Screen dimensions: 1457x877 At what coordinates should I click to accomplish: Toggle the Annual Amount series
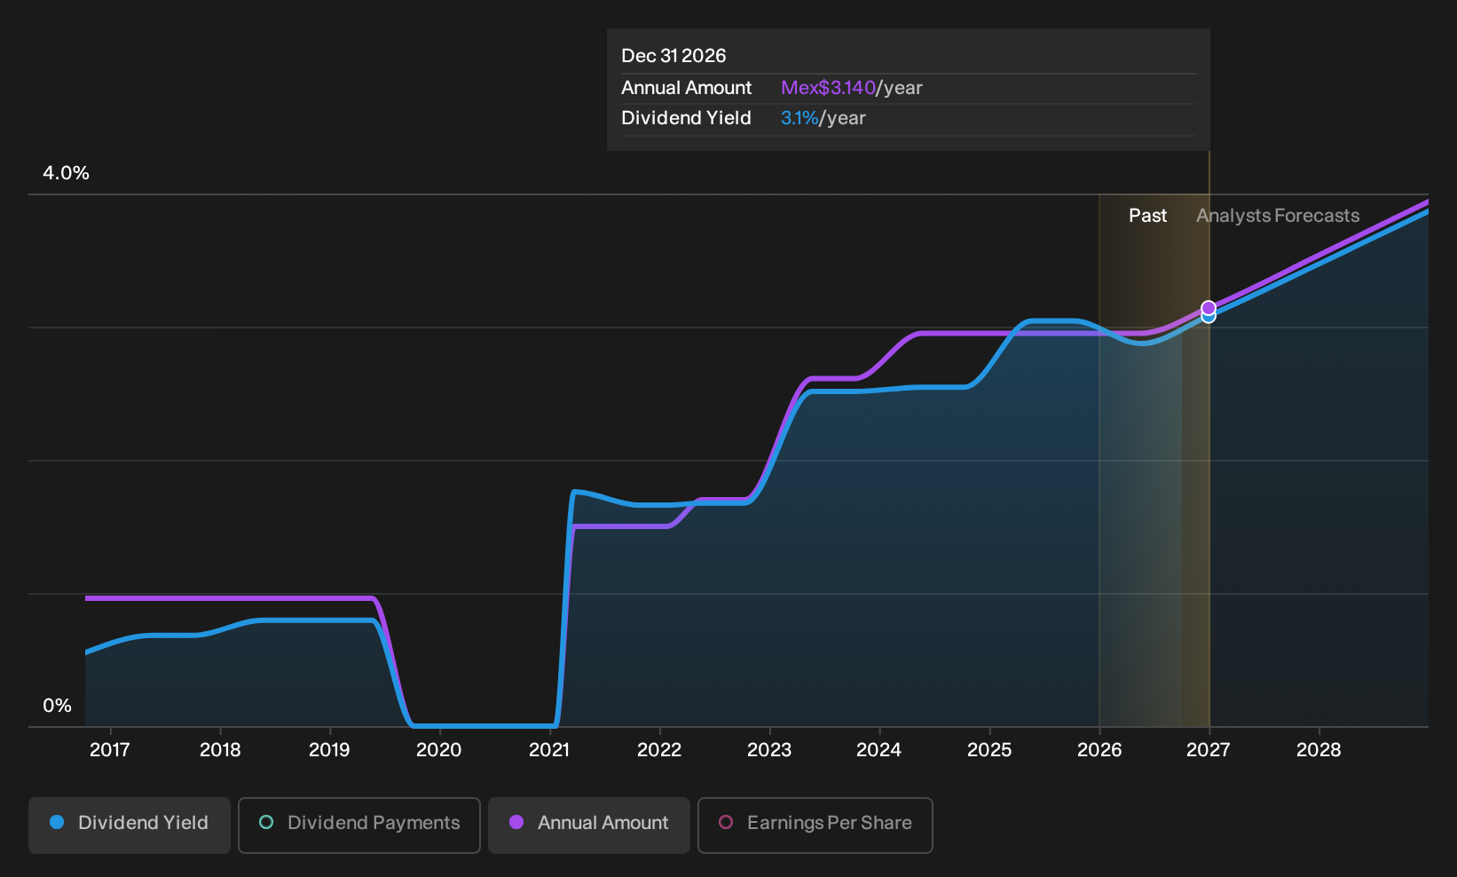[589, 825]
